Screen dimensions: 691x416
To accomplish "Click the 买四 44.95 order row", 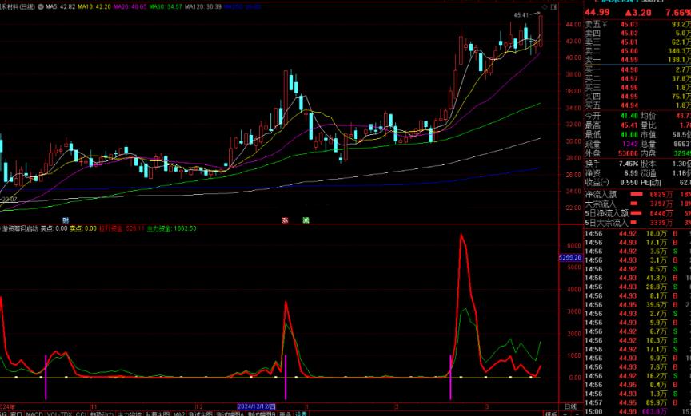I will pos(637,97).
